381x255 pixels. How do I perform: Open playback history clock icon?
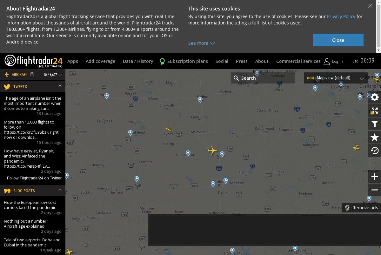click(x=375, y=151)
